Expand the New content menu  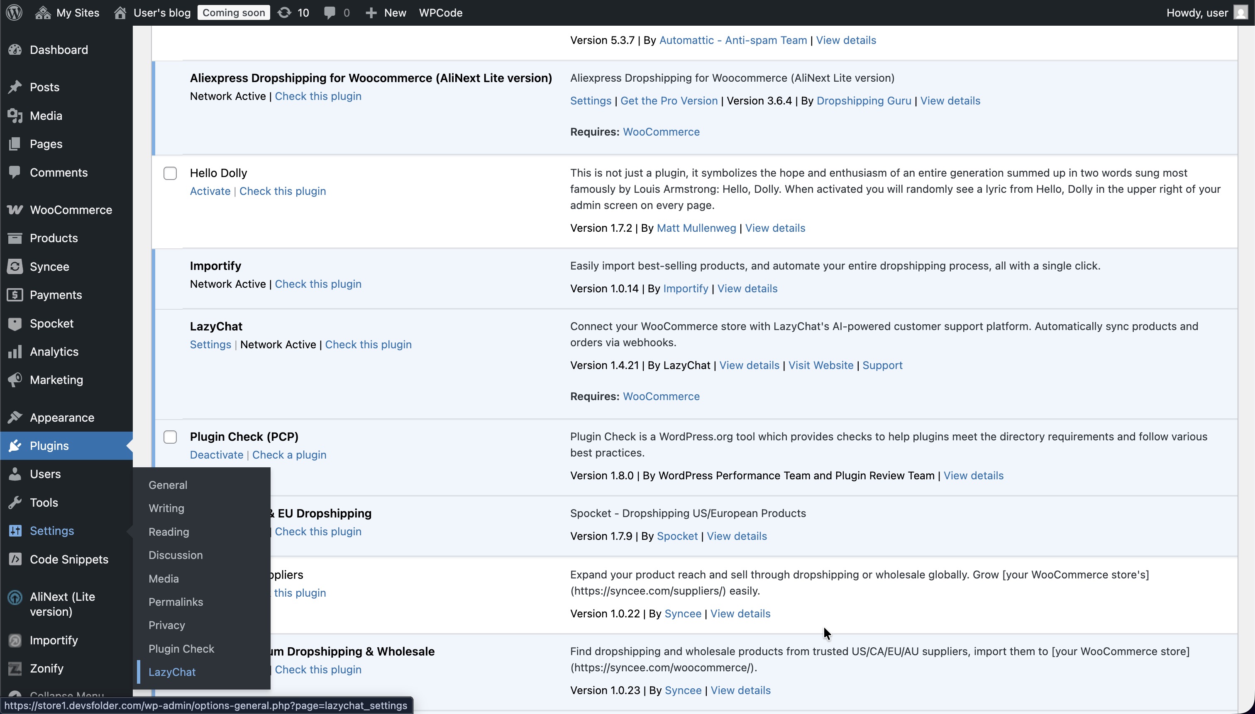tap(386, 13)
